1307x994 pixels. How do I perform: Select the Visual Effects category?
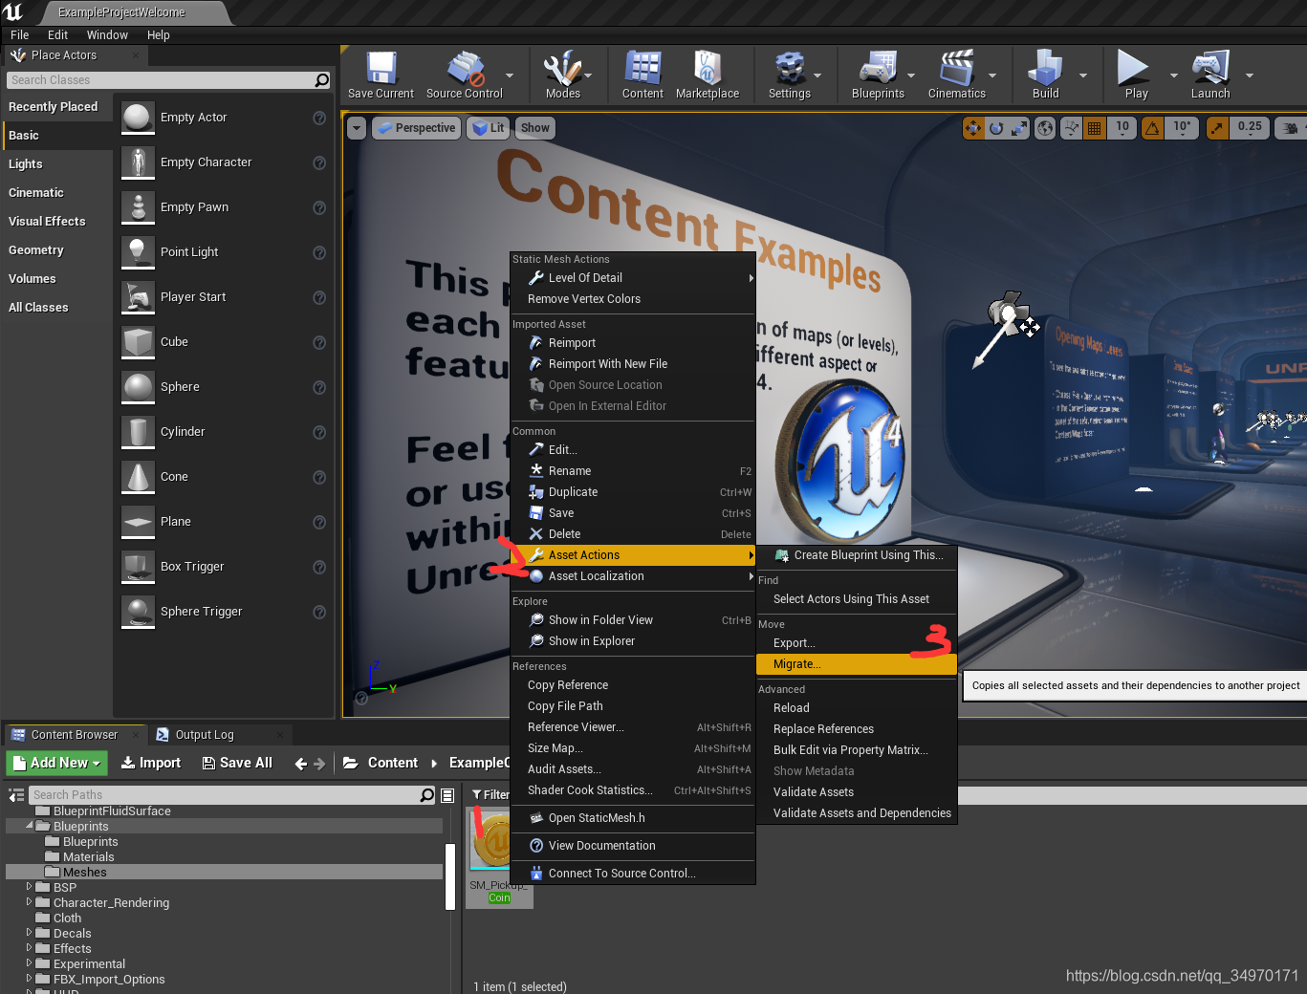pyautogui.click(x=57, y=222)
